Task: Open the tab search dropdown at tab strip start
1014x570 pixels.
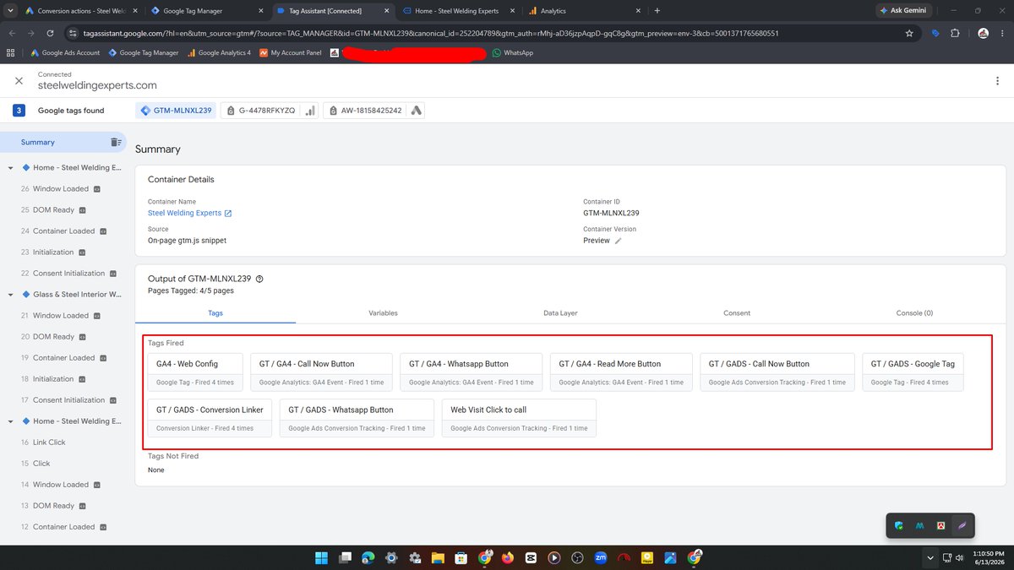Action: (10, 11)
